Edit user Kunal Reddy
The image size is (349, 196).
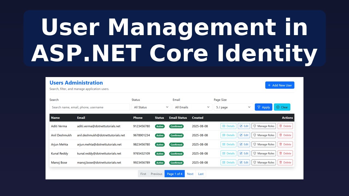244,153
